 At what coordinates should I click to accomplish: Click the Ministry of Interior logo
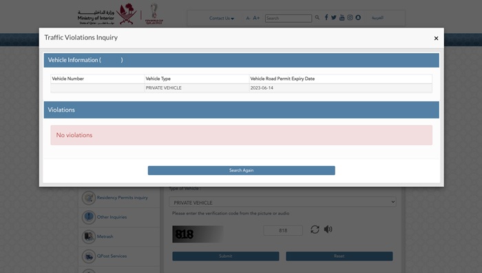tap(106, 14)
